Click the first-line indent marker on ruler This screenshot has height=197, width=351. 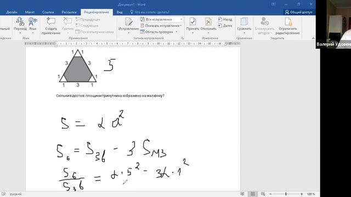[x=56, y=42]
